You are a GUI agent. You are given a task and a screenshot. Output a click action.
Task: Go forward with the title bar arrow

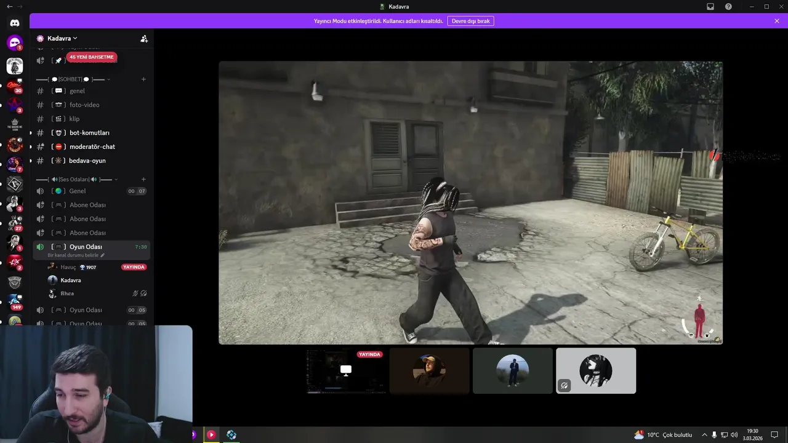click(20, 6)
